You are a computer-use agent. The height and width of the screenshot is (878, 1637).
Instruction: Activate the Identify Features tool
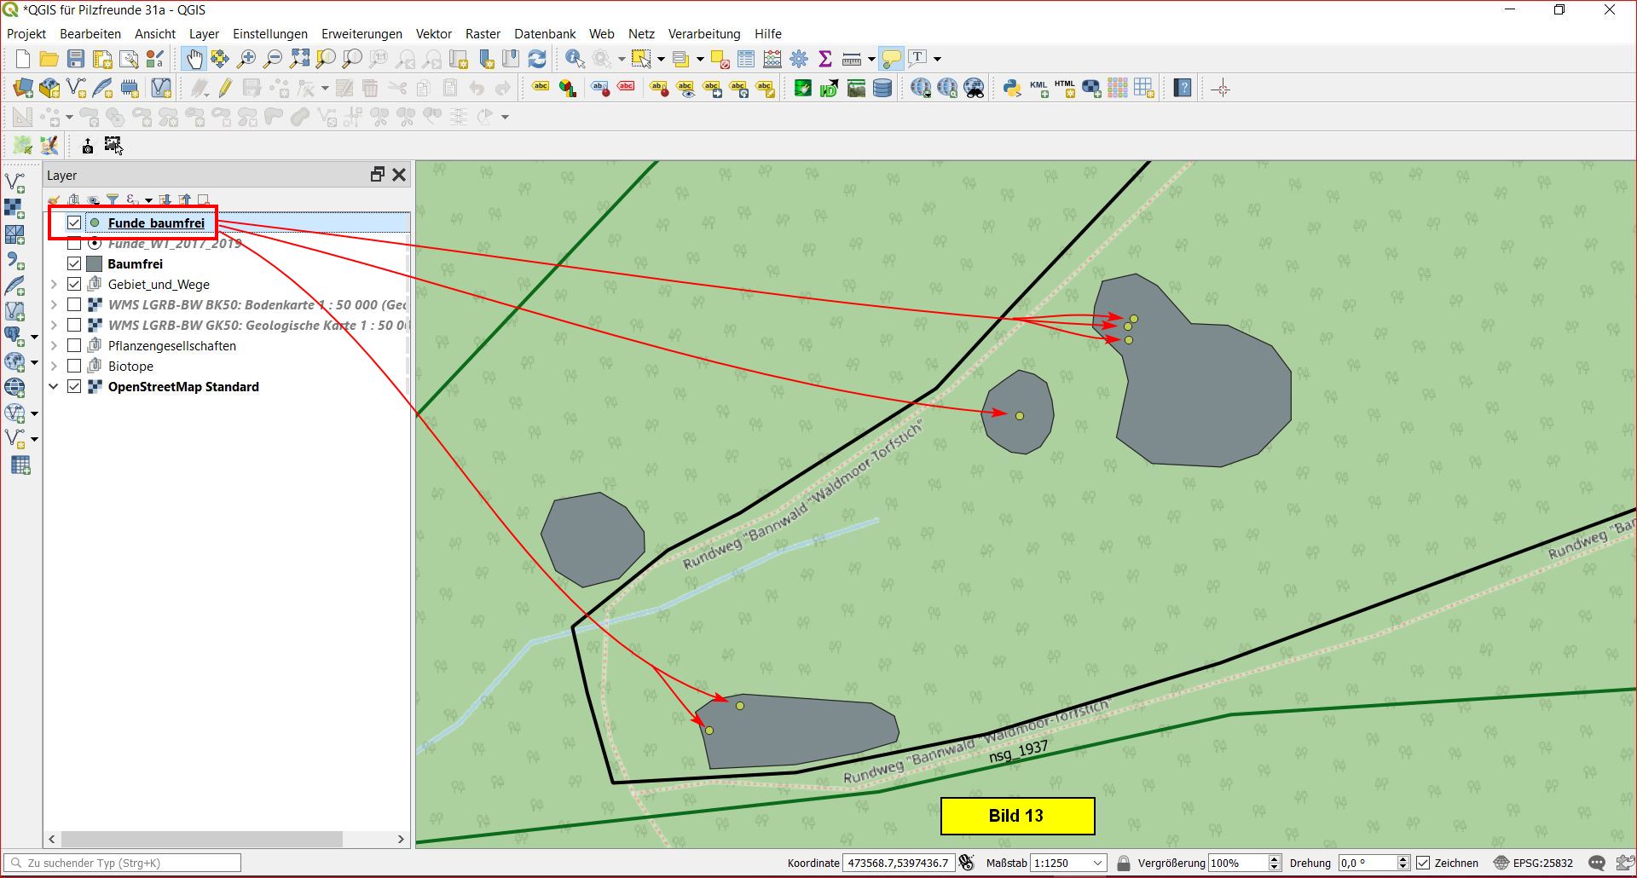[575, 59]
